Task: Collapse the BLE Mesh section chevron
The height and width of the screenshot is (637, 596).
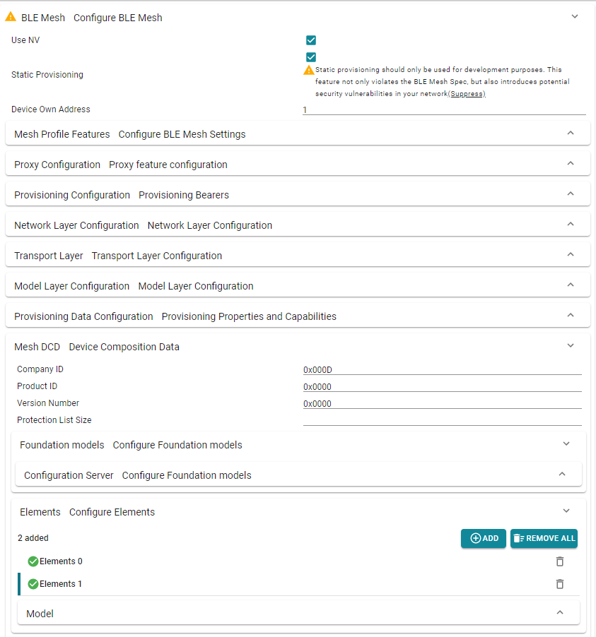Action: point(575,17)
